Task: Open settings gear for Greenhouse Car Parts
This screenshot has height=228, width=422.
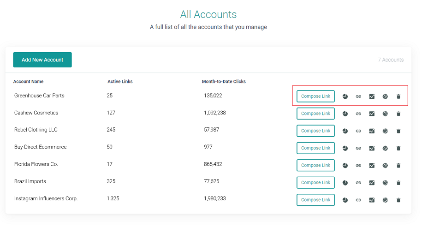Action: (385, 96)
